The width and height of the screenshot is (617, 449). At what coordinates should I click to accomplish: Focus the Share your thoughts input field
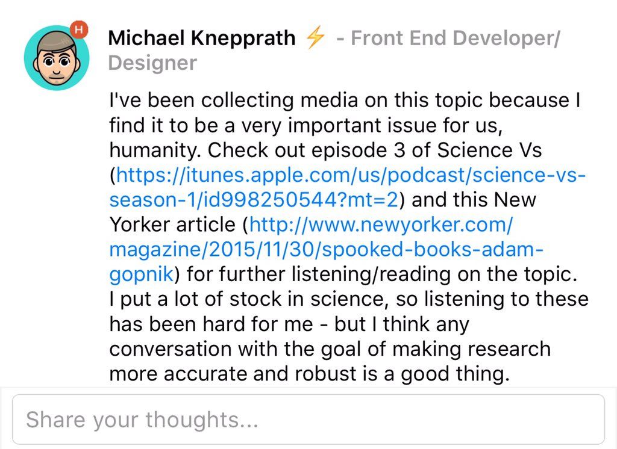(308, 420)
